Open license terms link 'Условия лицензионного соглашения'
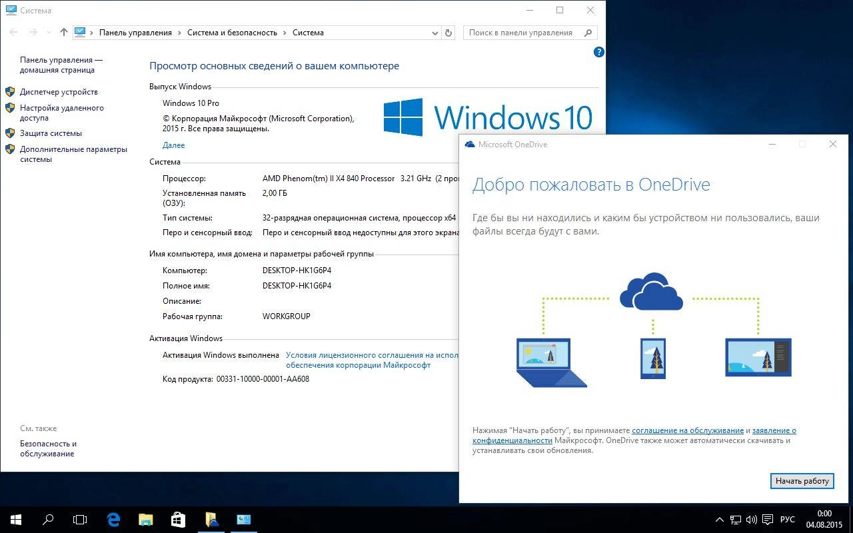The height and width of the screenshot is (533, 853). (x=372, y=360)
